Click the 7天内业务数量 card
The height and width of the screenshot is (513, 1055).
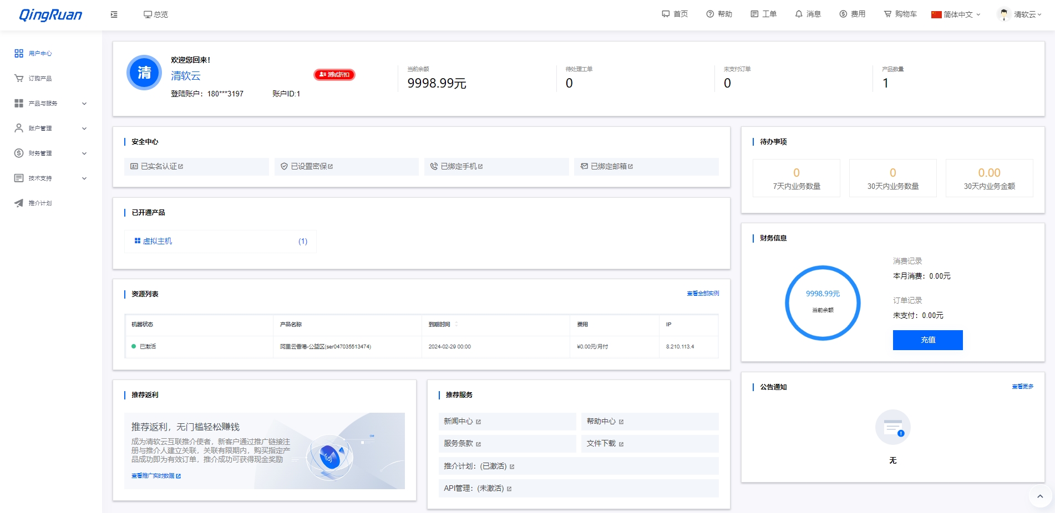click(797, 178)
